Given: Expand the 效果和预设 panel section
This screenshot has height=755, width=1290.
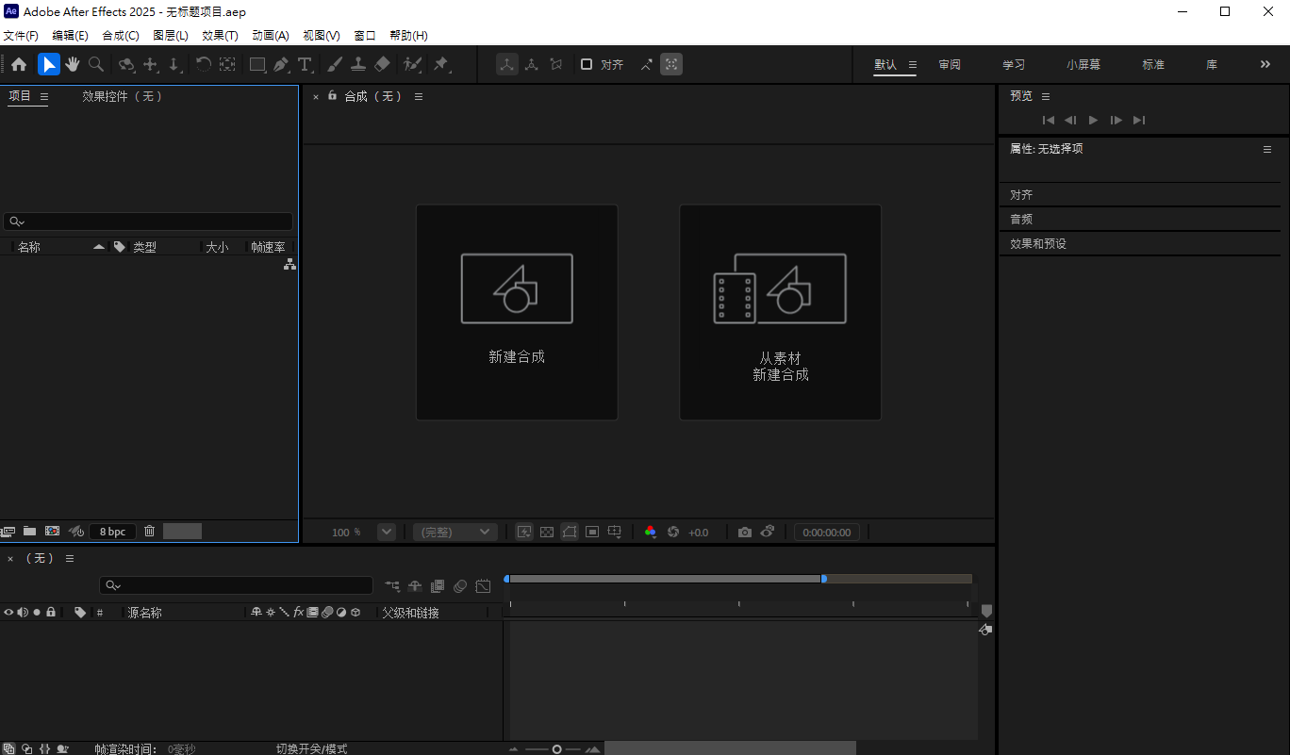Looking at the screenshot, I should coord(1038,243).
